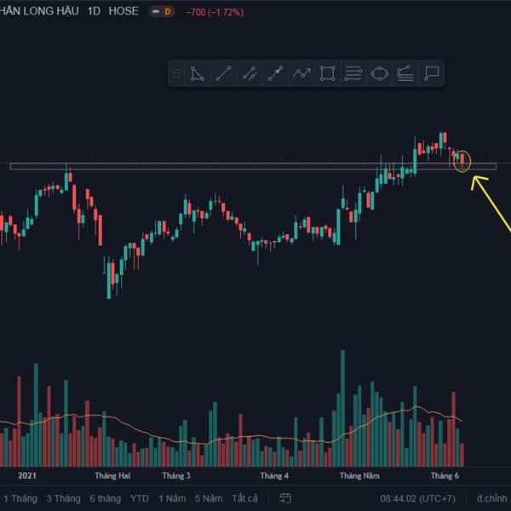This screenshot has width=511, height=511.
Task: Select the zigzag Path tool
Action: click(x=301, y=73)
